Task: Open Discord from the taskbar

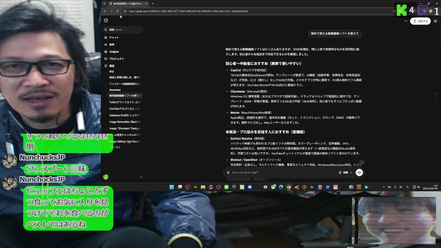Action: (x=250, y=187)
